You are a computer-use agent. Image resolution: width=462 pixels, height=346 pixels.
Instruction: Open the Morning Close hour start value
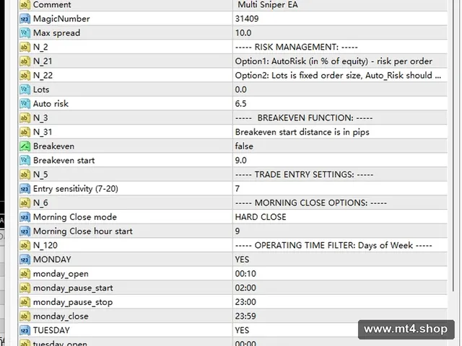(340, 231)
